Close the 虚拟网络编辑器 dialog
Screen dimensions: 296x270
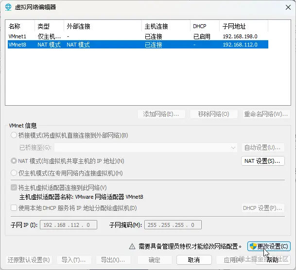288,7
